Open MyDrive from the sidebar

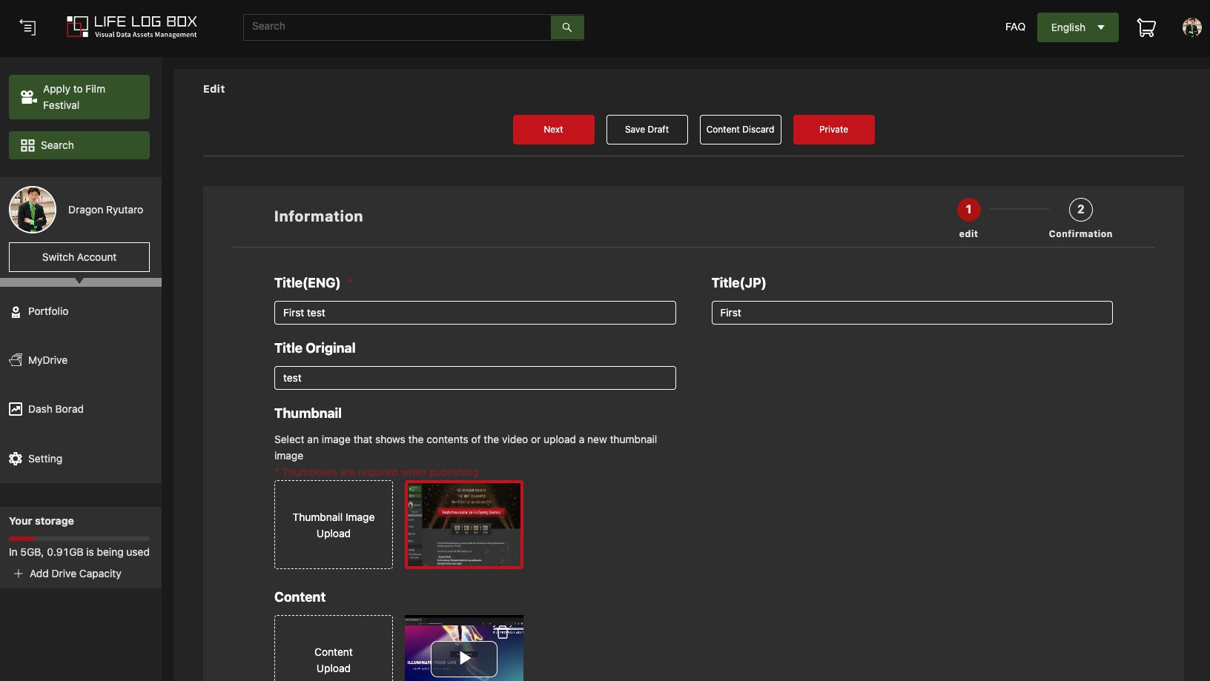pyautogui.click(x=47, y=360)
